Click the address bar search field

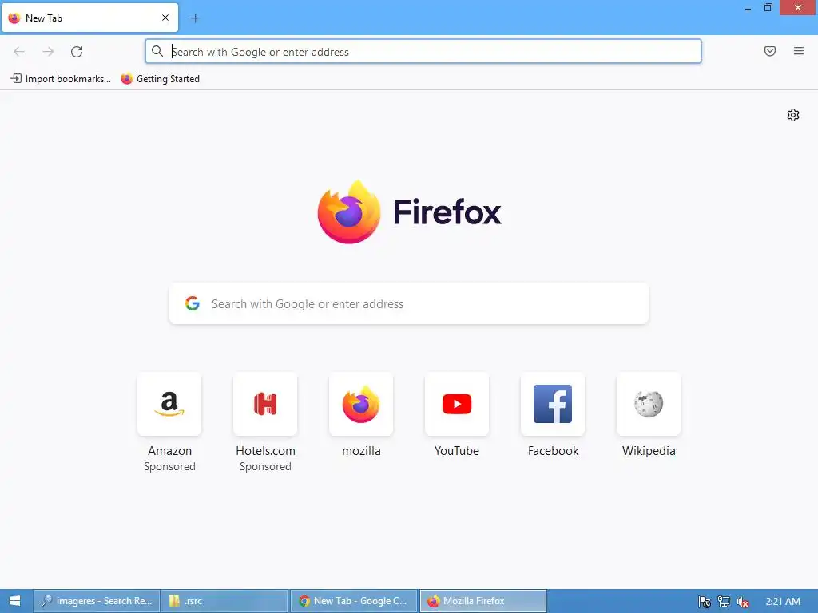423,52
